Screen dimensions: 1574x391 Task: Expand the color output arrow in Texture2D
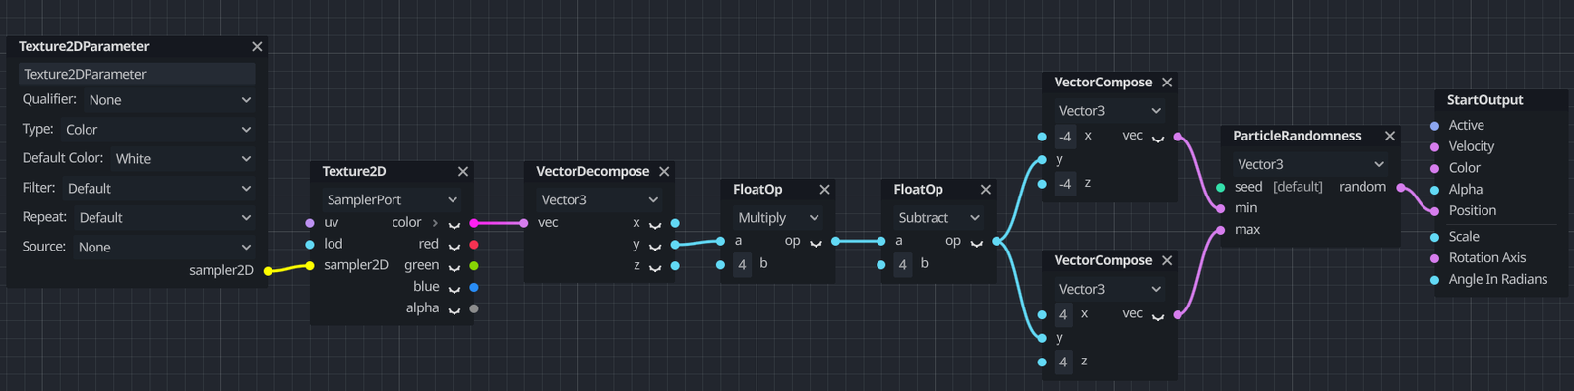tap(435, 223)
